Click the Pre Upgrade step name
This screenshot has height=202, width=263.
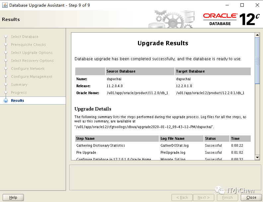point(86,152)
